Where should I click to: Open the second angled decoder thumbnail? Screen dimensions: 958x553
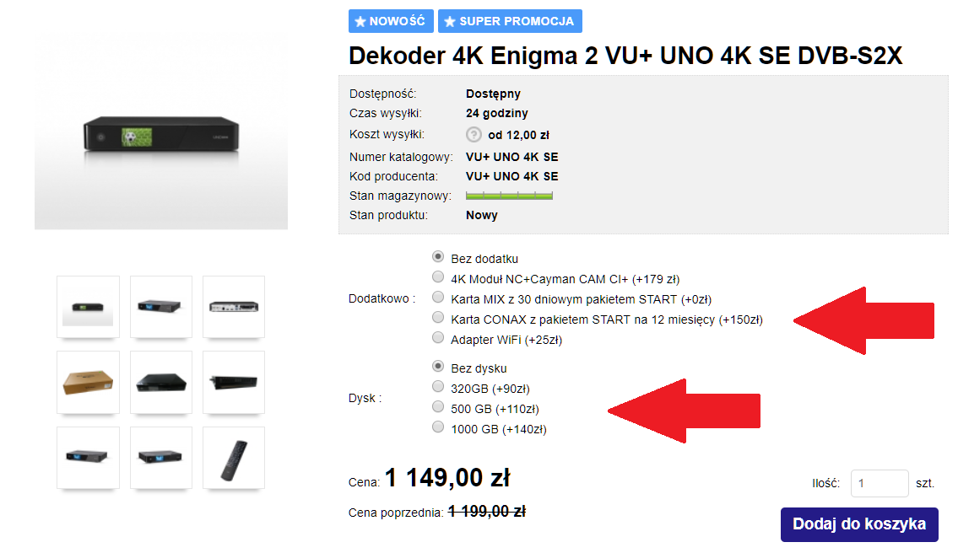160,306
